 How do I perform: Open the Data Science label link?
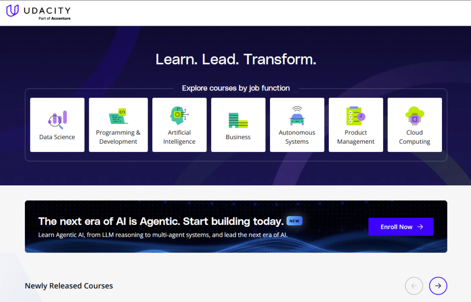tap(57, 137)
